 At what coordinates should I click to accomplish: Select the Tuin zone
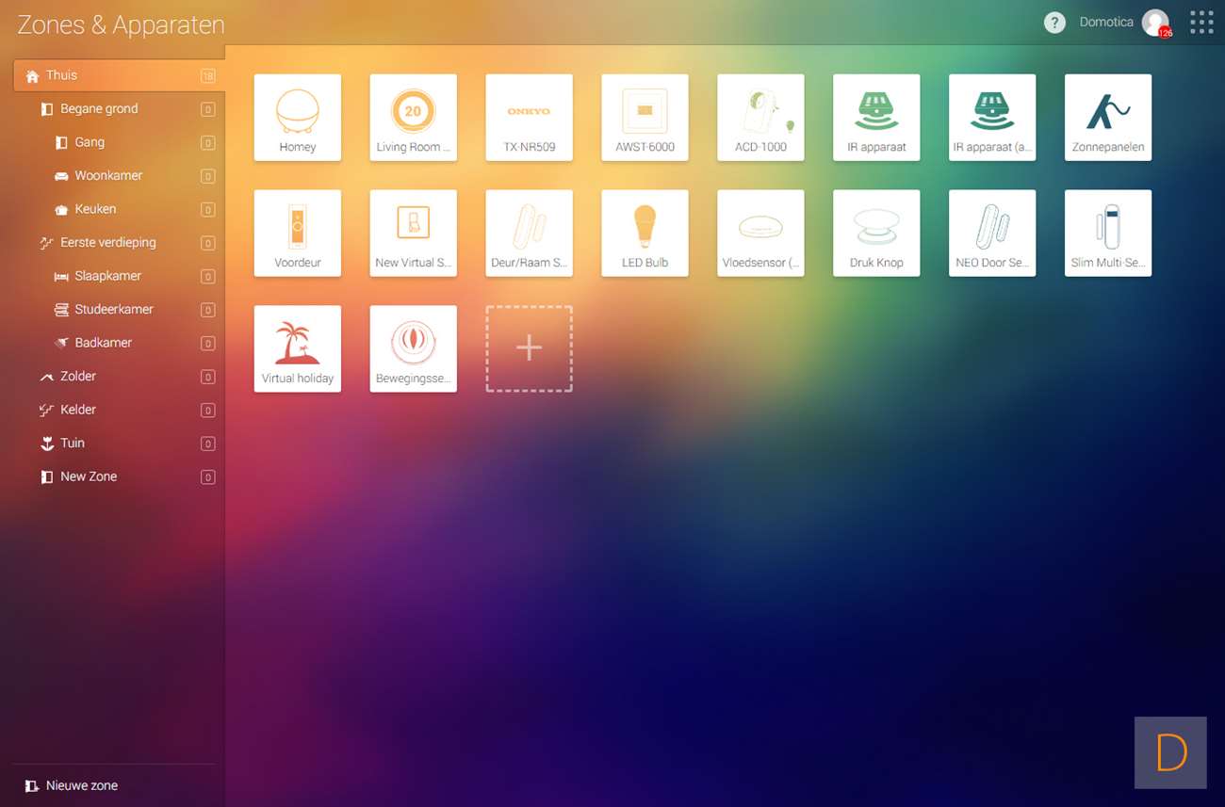click(119, 444)
